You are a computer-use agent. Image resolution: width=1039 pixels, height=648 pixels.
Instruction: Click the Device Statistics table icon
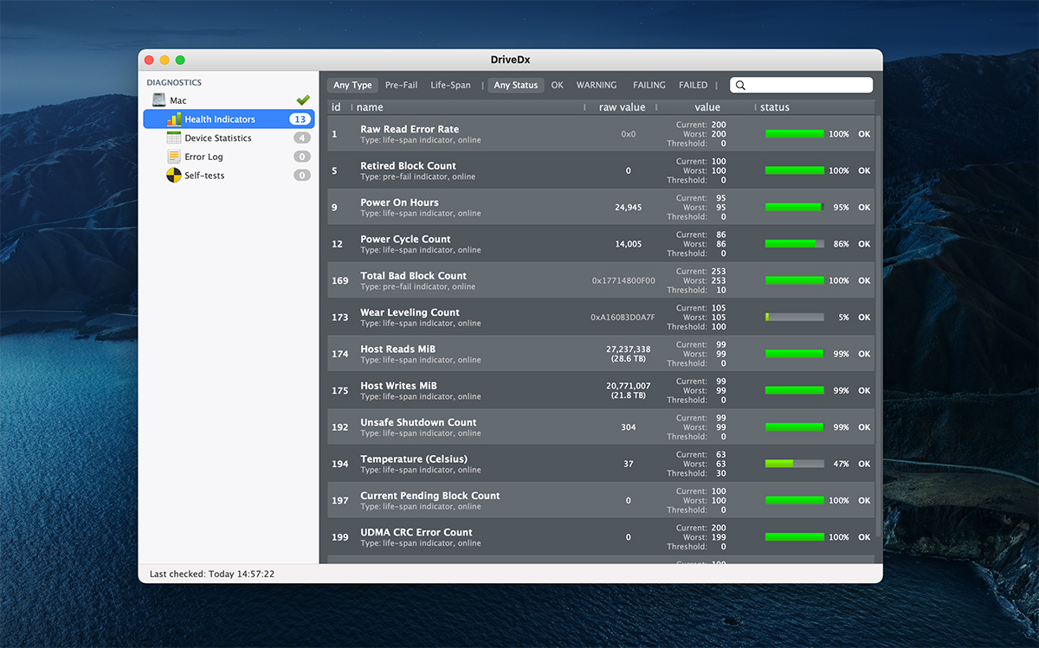click(x=174, y=138)
